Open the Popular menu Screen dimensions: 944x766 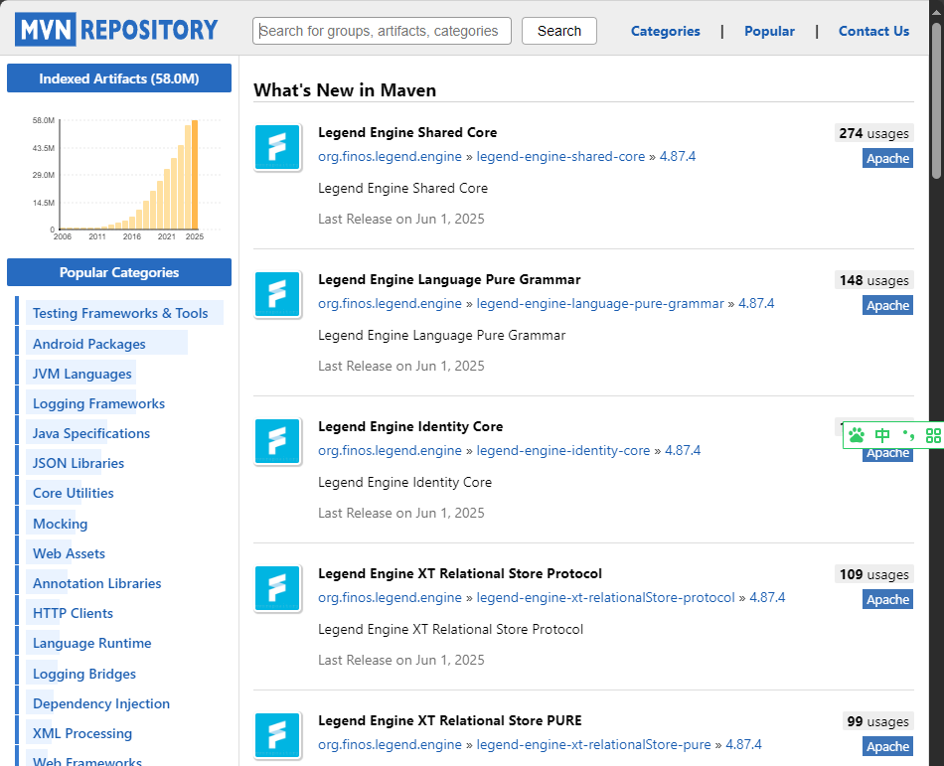pos(769,31)
